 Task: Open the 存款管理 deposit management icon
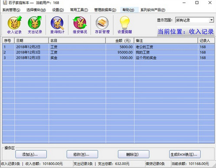(102, 25)
